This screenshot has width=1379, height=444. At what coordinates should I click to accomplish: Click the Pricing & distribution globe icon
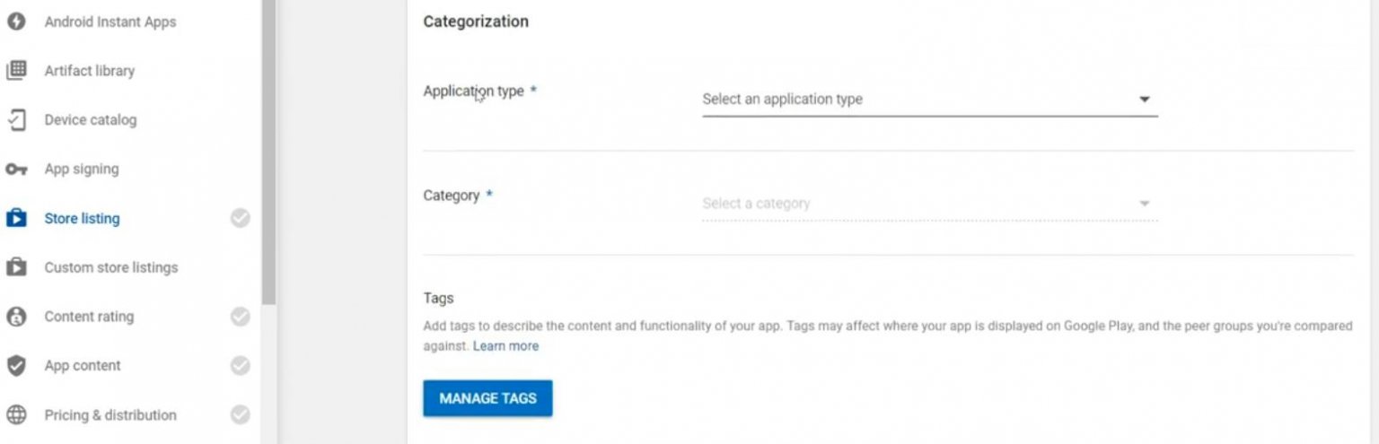tap(15, 414)
